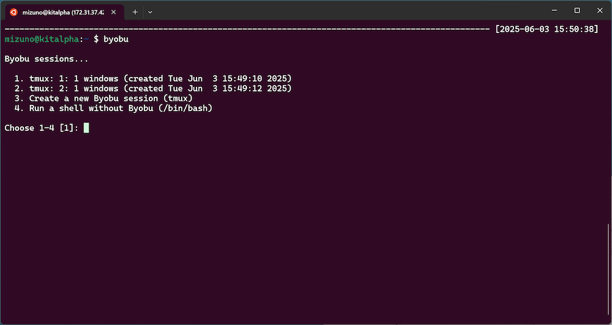Click the Byobu sessions... heading text
Viewport: 612px width, 325px height.
tap(47, 59)
